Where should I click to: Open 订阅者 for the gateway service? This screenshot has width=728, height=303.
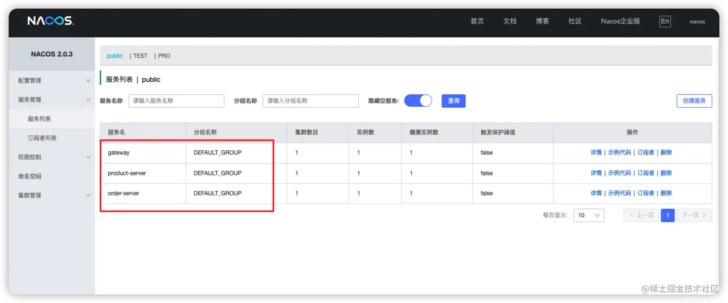(x=646, y=152)
